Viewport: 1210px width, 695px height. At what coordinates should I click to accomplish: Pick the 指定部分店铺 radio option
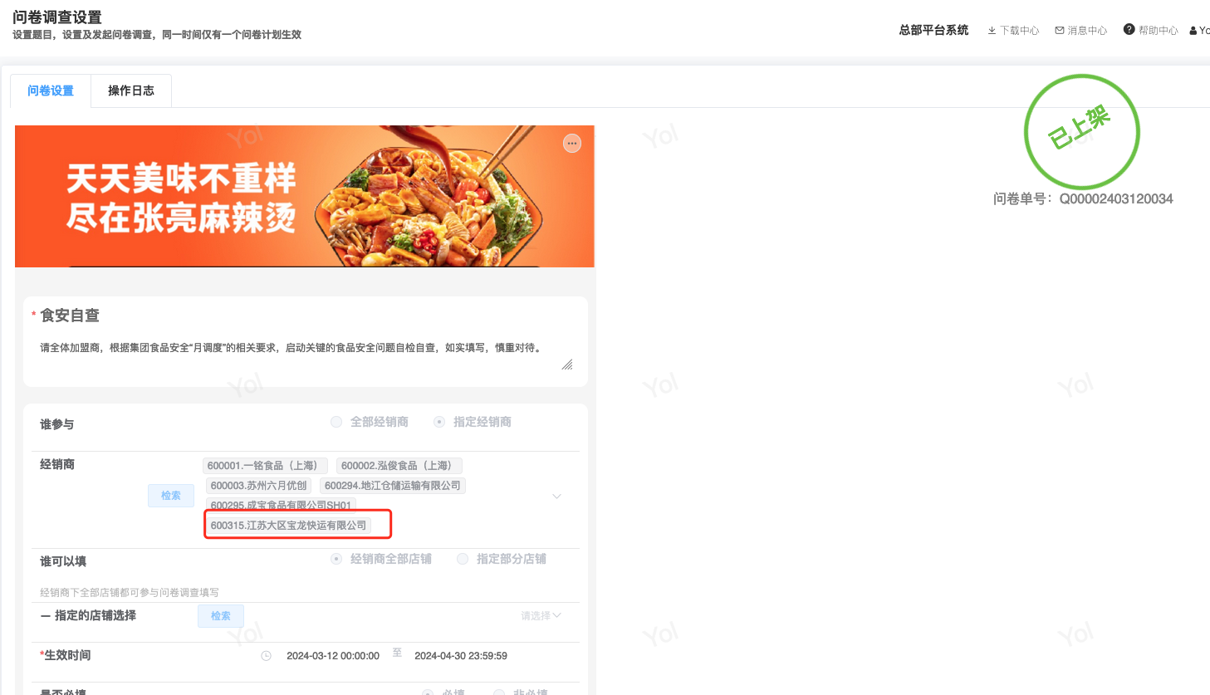pos(463,559)
